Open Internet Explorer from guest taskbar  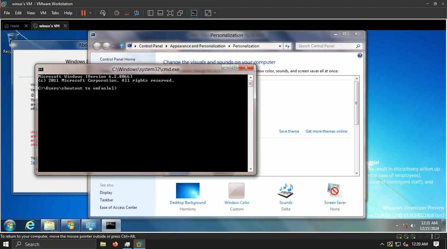(30, 225)
